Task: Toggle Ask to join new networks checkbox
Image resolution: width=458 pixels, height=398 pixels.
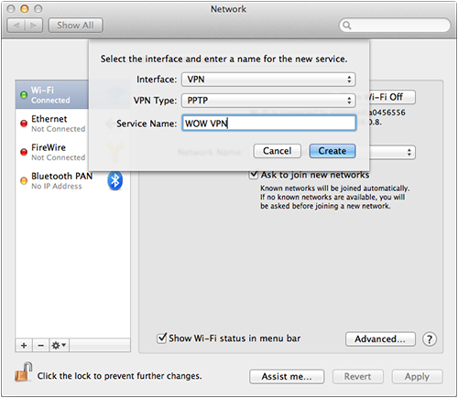Action: point(254,174)
